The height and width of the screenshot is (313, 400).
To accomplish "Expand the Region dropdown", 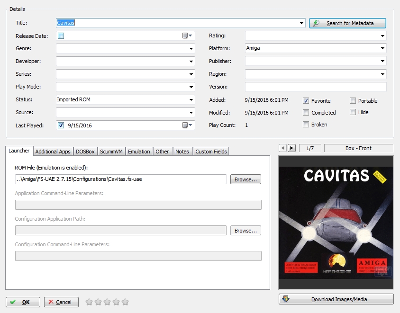I will pyautogui.click(x=382, y=74).
